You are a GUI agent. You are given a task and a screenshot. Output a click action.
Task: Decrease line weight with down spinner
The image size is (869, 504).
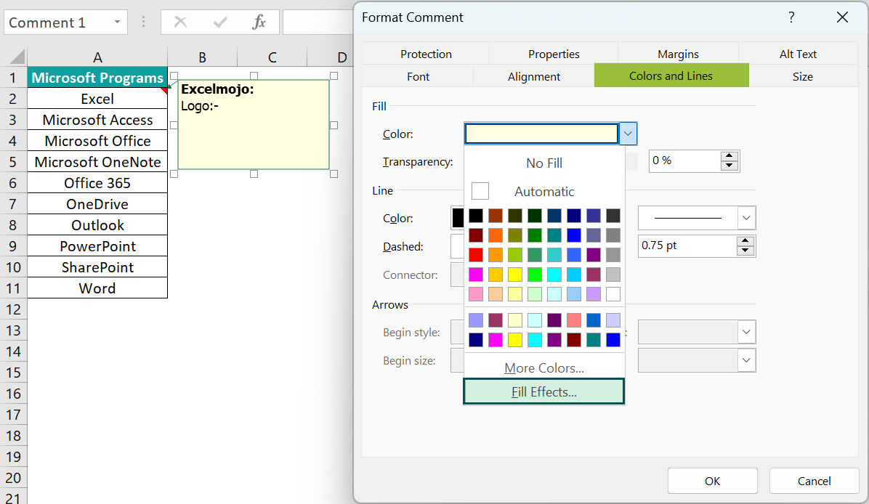(x=745, y=251)
